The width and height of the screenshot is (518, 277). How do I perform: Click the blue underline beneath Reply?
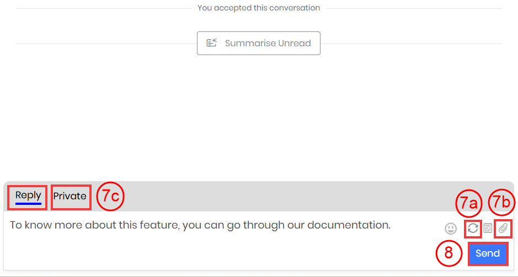28,203
